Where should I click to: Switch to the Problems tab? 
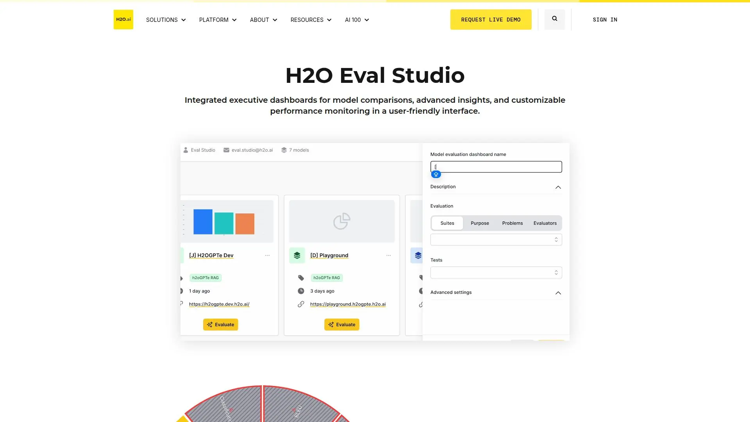point(512,223)
